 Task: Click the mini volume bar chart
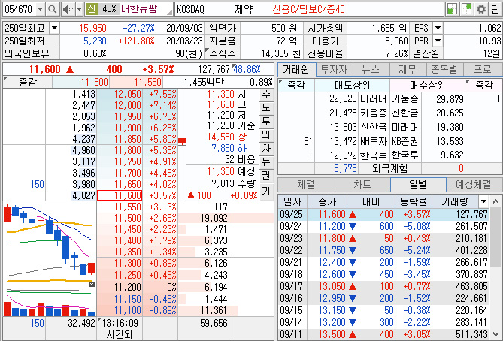[x=50, y=298]
